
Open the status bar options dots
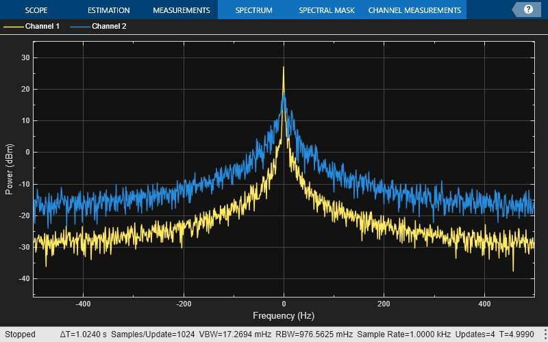(545, 334)
